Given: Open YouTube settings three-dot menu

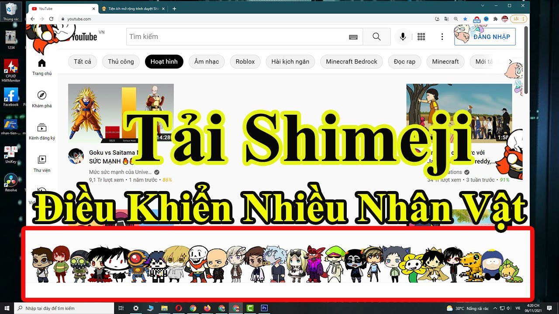Looking at the screenshot, I should click(x=442, y=37).
